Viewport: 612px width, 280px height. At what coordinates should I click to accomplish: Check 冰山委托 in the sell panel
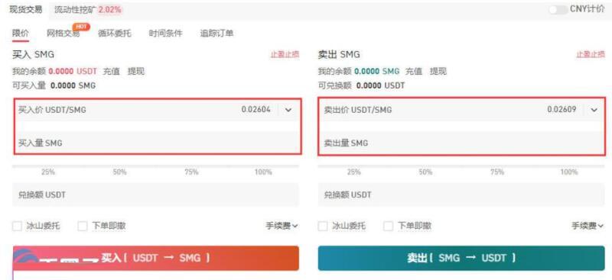pyautogui.click(x=323, y=226)
